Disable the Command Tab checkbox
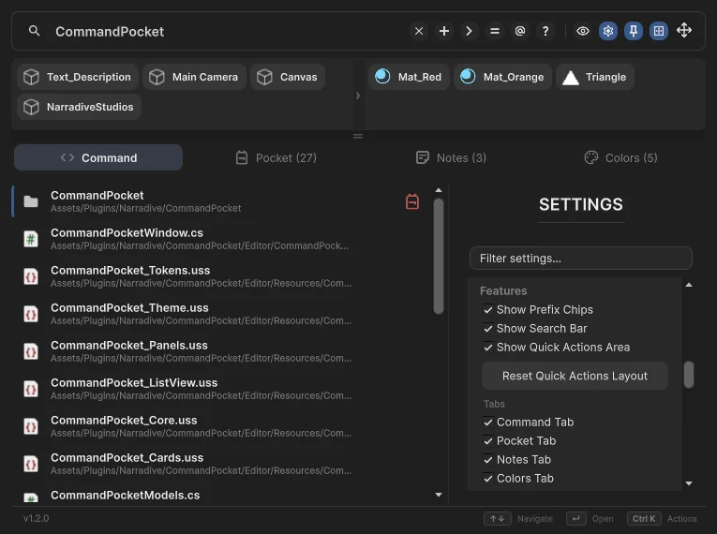The image size is (717, 534). click(x=488, y=422)
